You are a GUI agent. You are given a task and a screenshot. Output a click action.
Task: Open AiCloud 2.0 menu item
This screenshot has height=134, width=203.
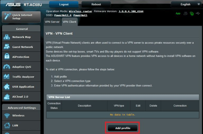[x=21, y=97]
